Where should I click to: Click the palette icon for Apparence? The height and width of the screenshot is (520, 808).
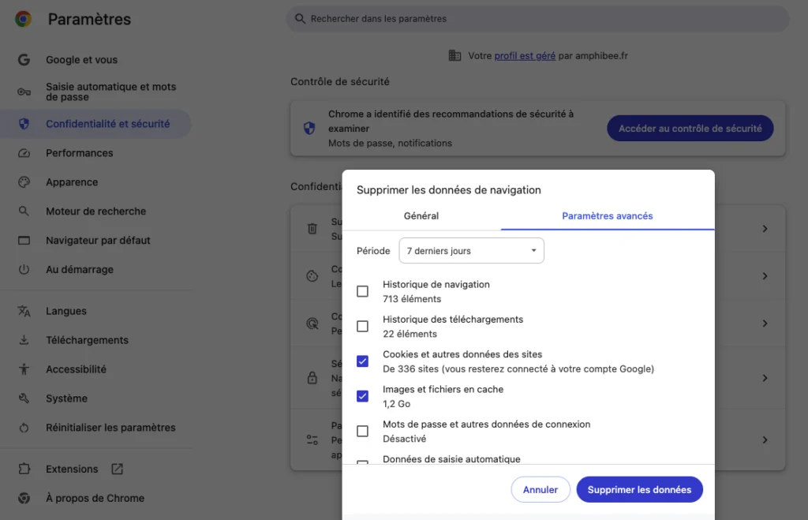(24, 182)
